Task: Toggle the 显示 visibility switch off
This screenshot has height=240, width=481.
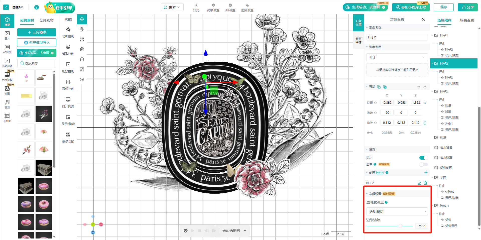Action: [x=423, y=158]
